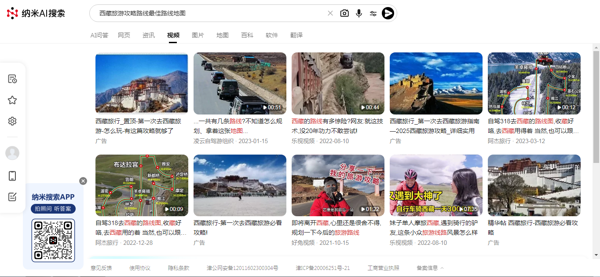Play the 0:51 Tibet driving video thumbnail

(x=240, y=84)
